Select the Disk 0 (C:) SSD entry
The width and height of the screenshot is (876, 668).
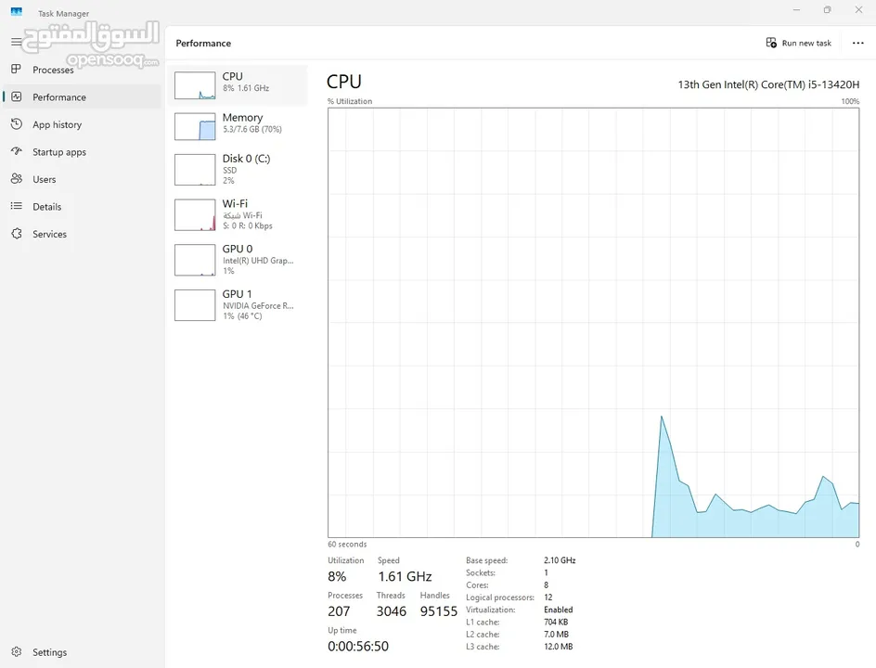pyautogui.click(x=238, y=170)
